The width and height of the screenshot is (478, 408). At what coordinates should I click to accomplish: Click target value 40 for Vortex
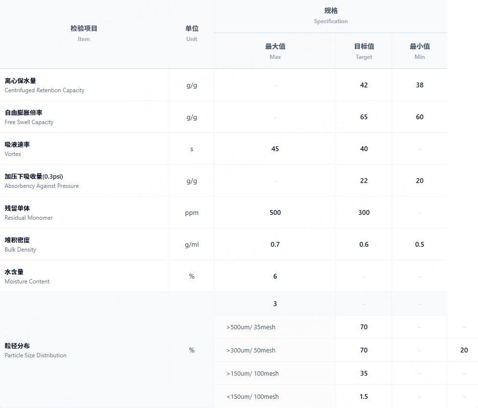click(364, 149)
